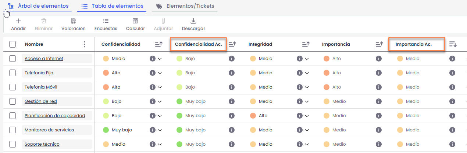The height and width of the screenshot is (153, 467).
Task: Expand Confidencialidad dropdown for Soporte técnico
Action: click(x=160, y=144)
